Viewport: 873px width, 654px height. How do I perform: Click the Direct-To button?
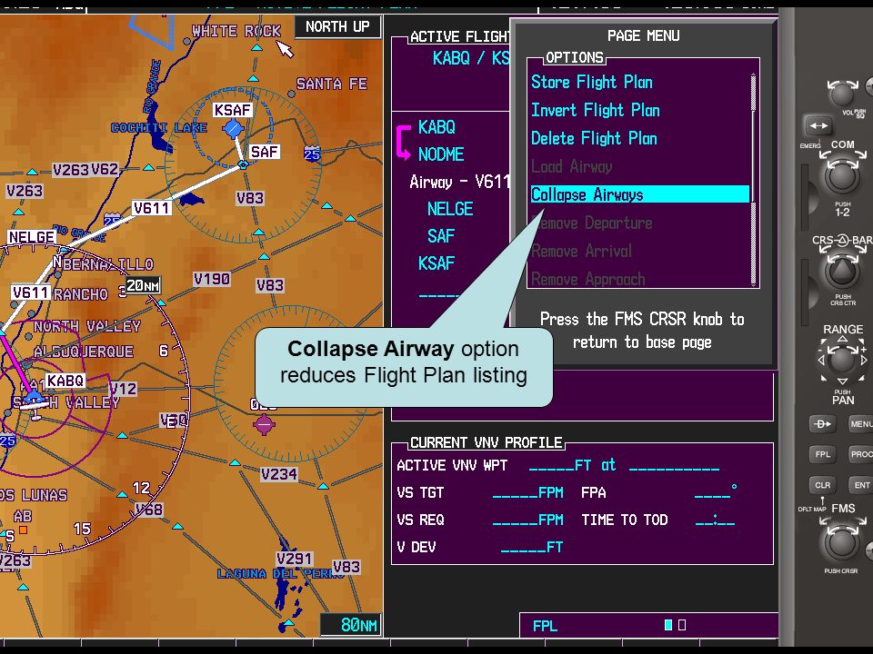point(822,424)
